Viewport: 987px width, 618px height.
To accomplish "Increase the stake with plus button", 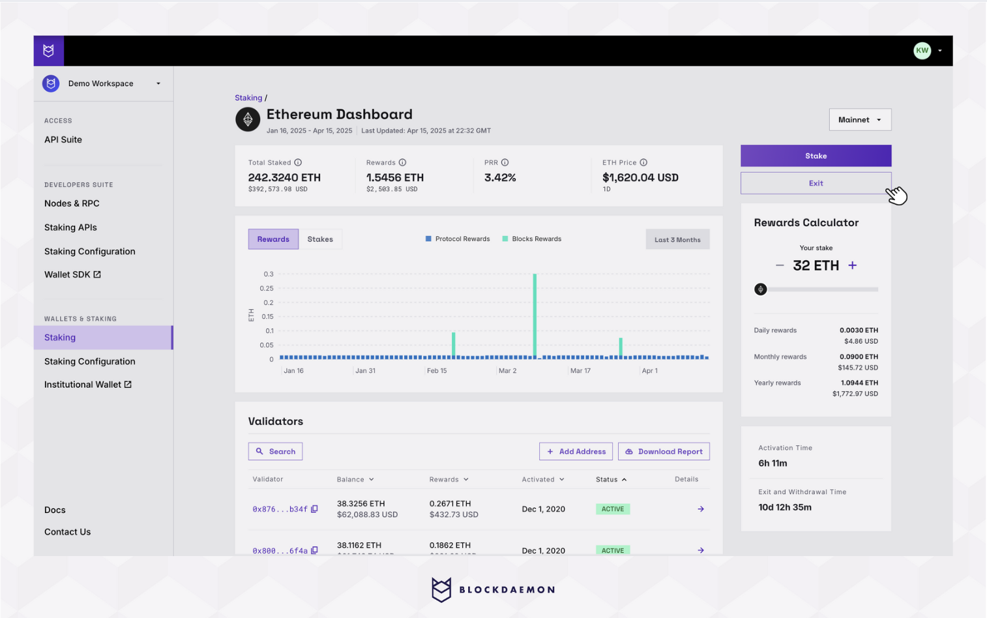I will pyautogui.click(x=852, y=265).
